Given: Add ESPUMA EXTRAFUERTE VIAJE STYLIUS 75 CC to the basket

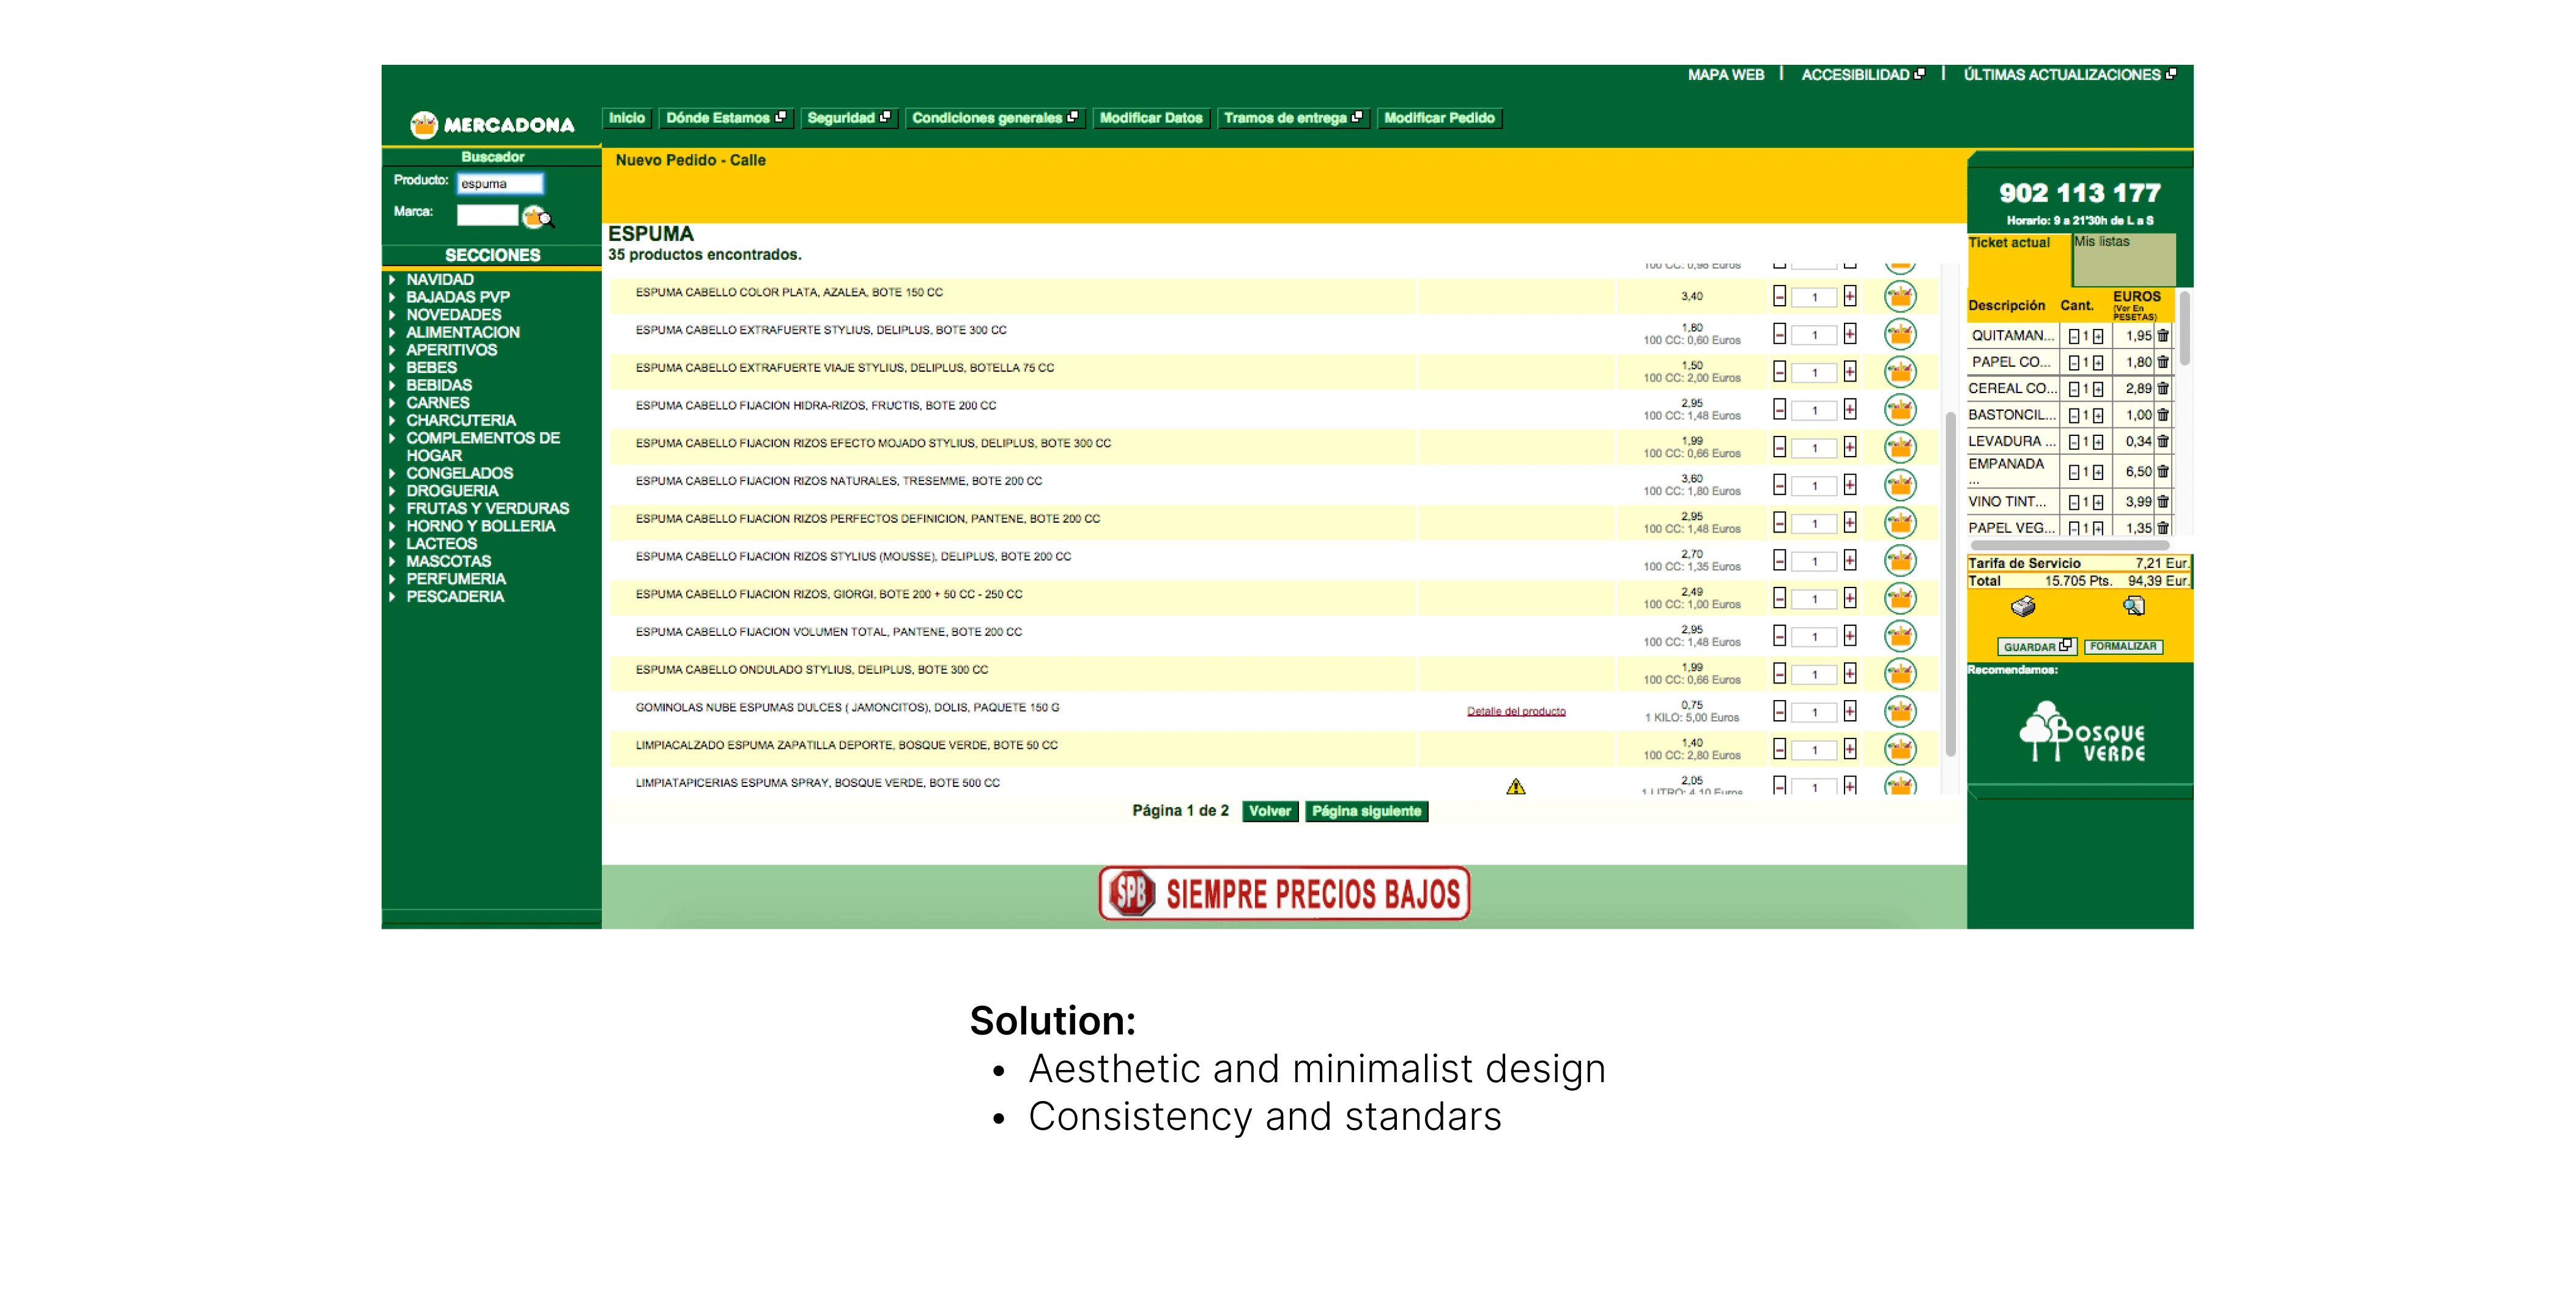Looking at the screenshot, I should coord(1899,372).
